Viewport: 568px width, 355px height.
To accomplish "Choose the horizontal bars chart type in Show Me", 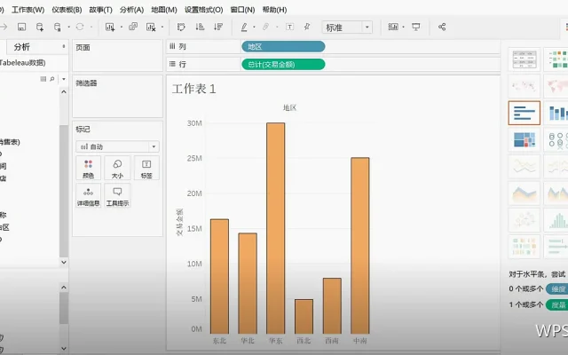I will point(525,113).
